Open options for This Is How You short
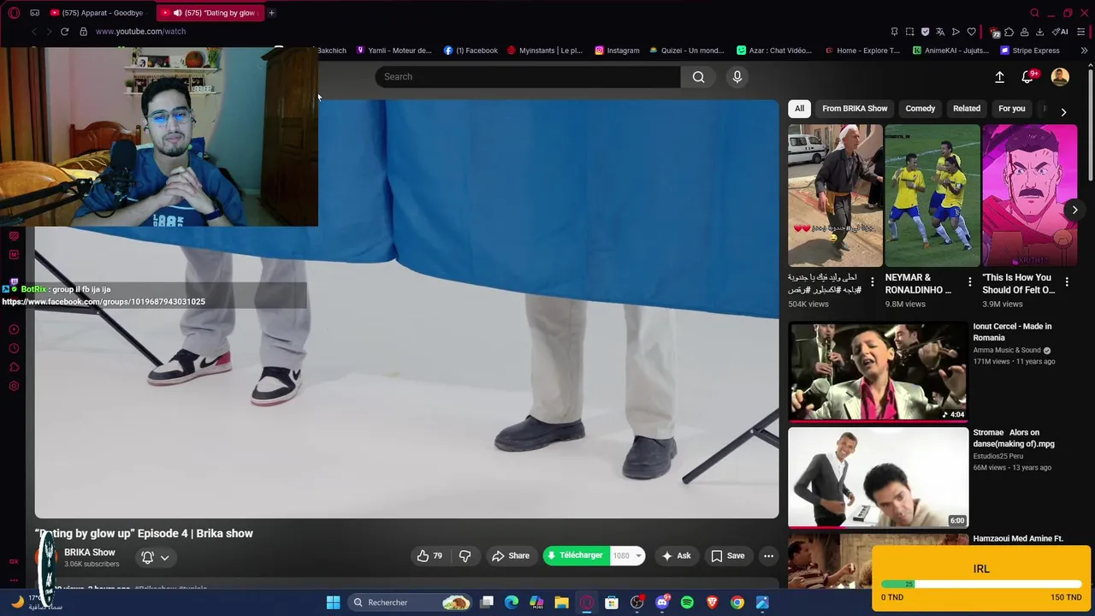 1067,281
